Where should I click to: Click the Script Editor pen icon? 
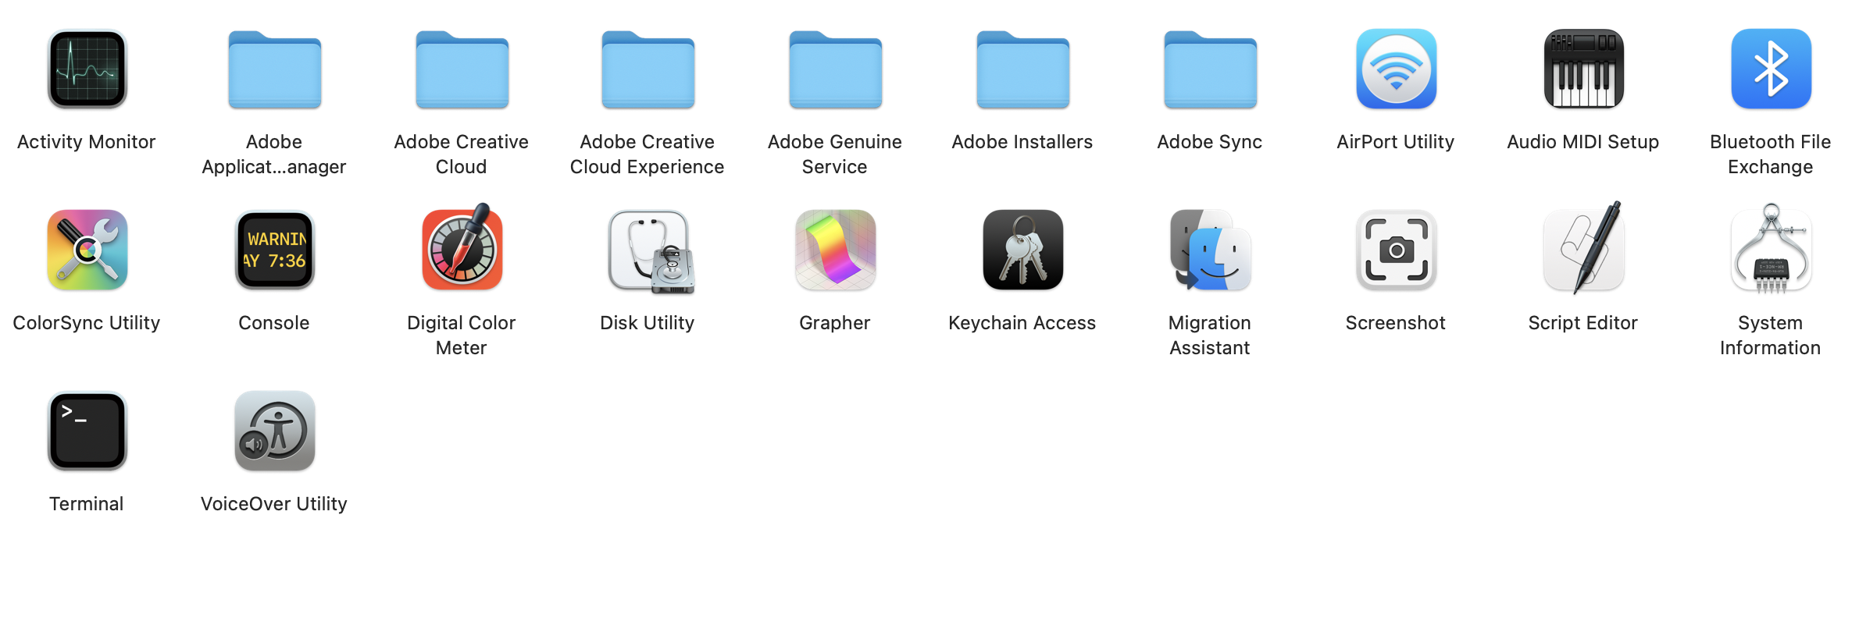coord(1584,248)
